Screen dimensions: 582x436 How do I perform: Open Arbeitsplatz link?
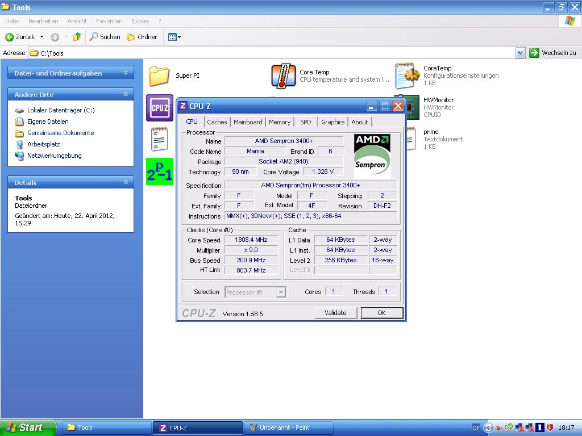tap(43, 144)
